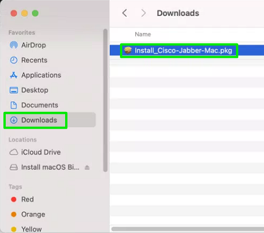Screen dimensions: 264x233
Task: Zoom the window with green button
Action: [x=35, y=13]
